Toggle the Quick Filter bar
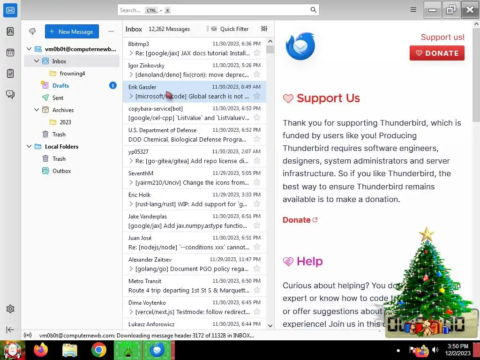The image size is (480, 360). [x=230, y=29]
